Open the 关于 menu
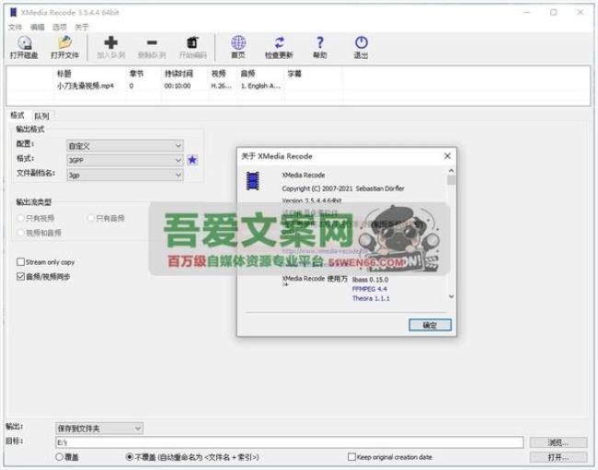This screenshot has width=598, height=470. pos(81,27)
